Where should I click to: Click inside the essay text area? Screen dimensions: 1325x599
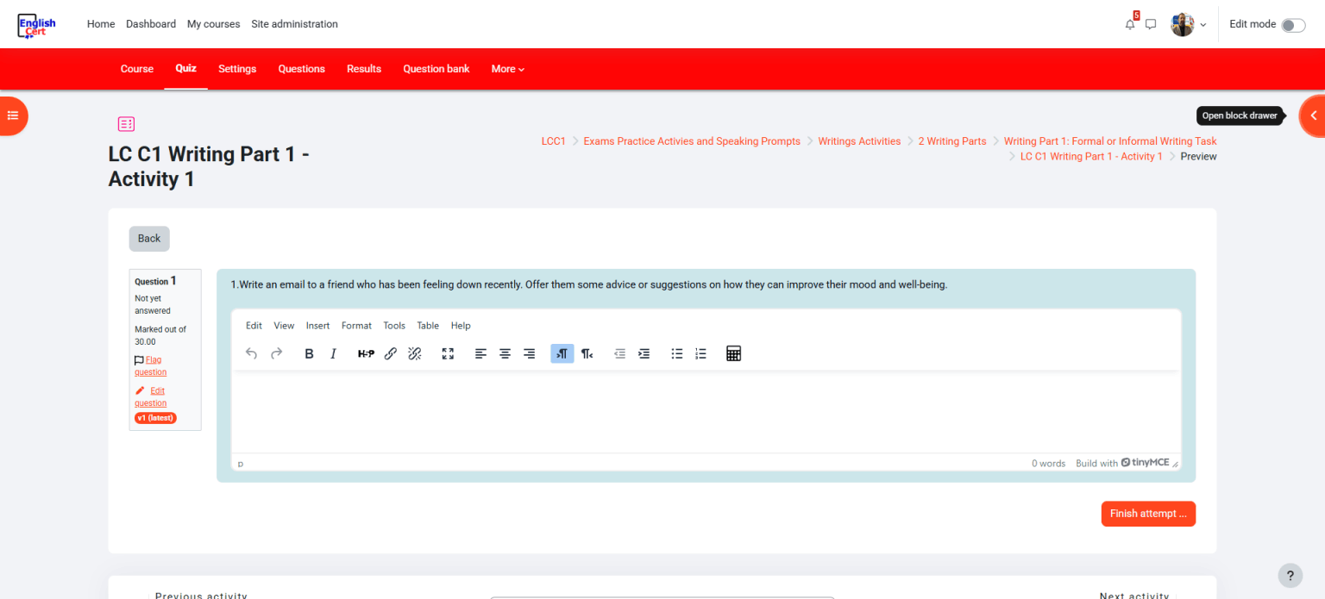click(x=706, y=411)
